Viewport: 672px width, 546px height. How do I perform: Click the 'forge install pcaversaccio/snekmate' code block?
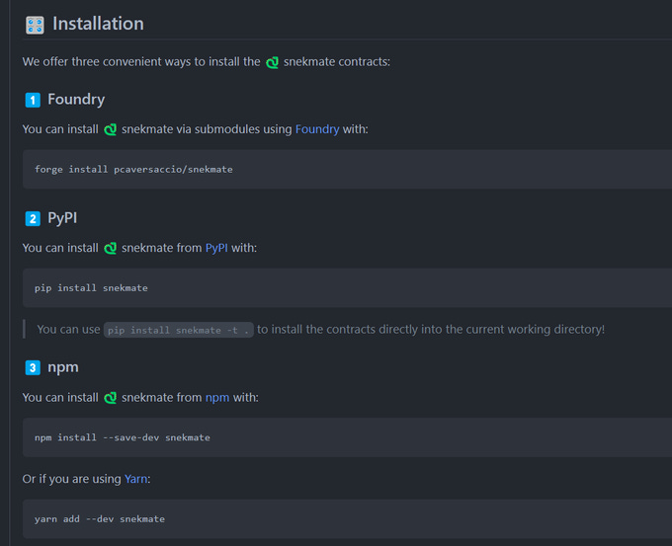(x=347, y=169)
